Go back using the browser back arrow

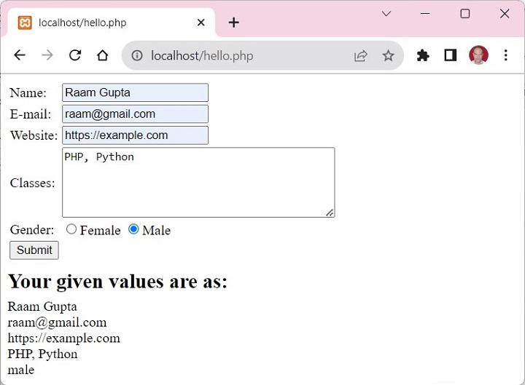pyautogui.click(x=20, y=55)
